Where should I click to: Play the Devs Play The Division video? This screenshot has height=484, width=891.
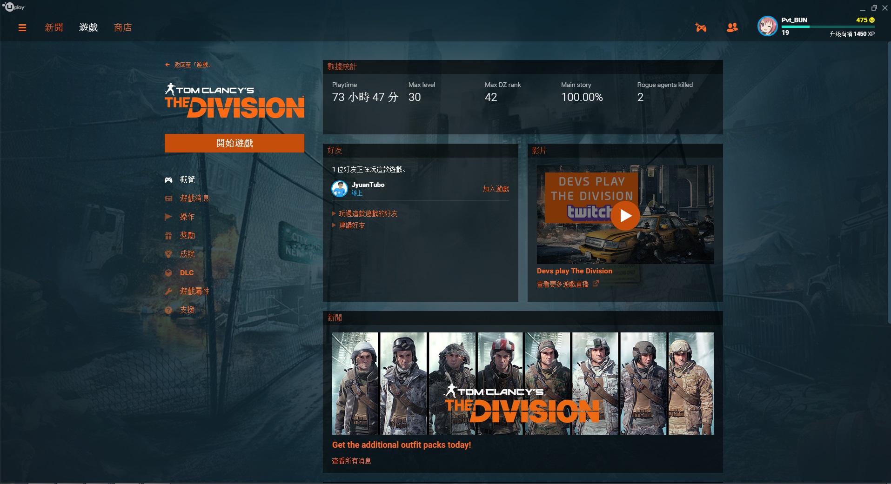click(625, 216)
